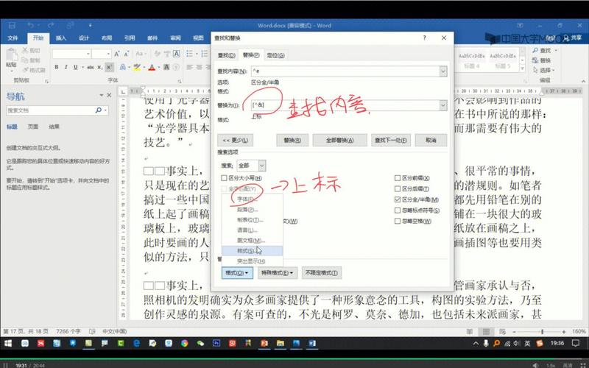Click the Text Effects glowing A icon
The height and width of the screenshot is (368, 589).
coord(122,67)
